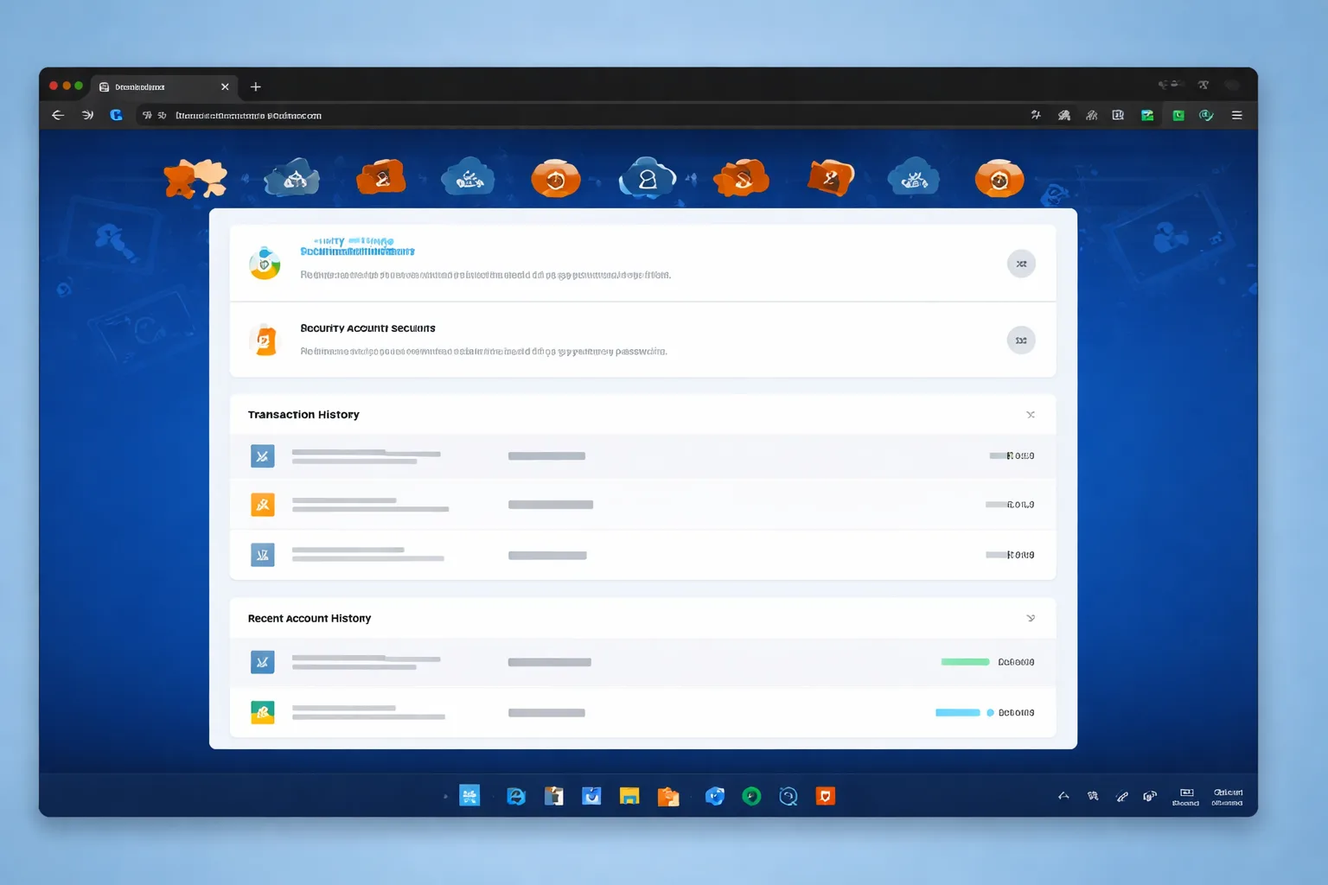Click the orange icon beside Security Account
Image resolution: width=1328 pixels, height=885 pixels.
pyautogui.click(x=265, y=340)
